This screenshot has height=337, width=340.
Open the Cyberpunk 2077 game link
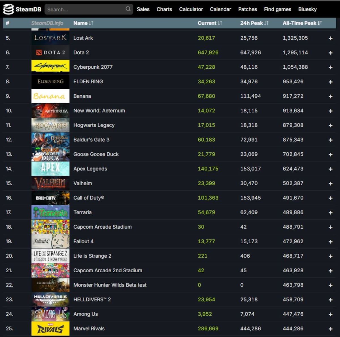point(93,67)
